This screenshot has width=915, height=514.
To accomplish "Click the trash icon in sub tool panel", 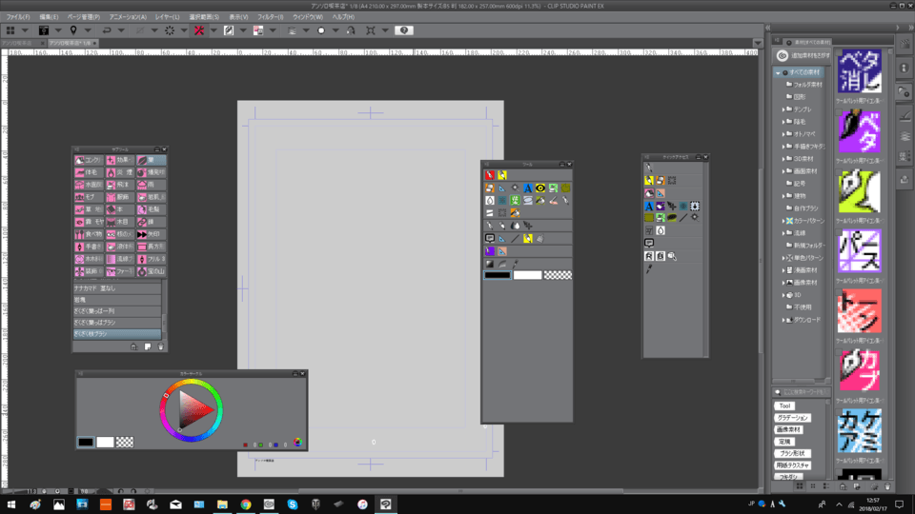I will point(160,346).
